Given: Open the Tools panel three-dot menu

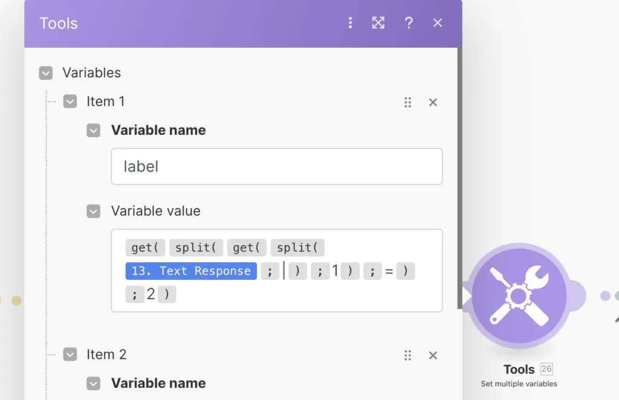Looking at the screenshot, I should coord(350,23).
